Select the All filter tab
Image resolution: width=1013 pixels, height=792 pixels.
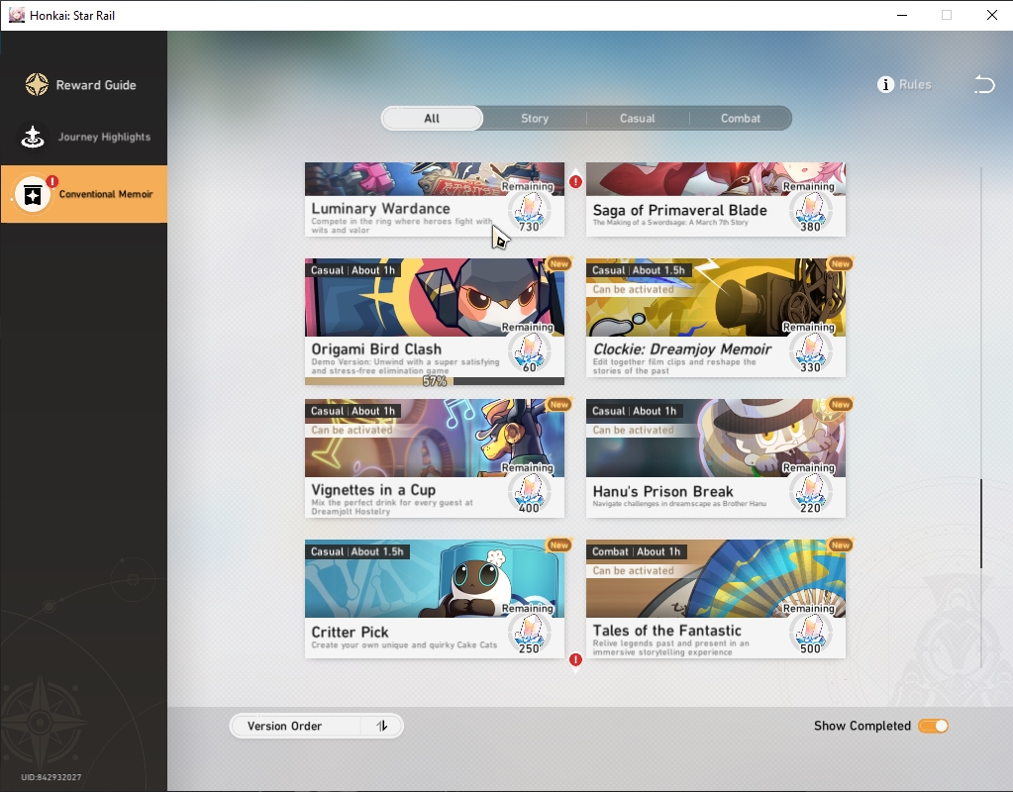click(432, 118)
